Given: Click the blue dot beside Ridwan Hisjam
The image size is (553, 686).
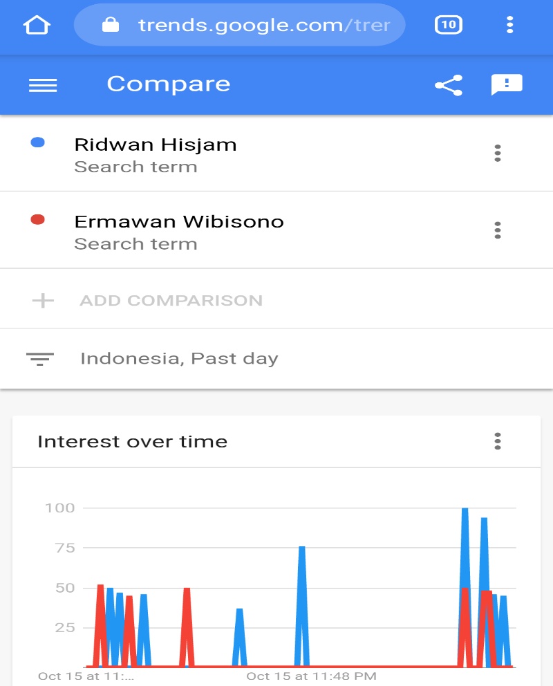Looking at the screenshot, I should pos(38,142).
